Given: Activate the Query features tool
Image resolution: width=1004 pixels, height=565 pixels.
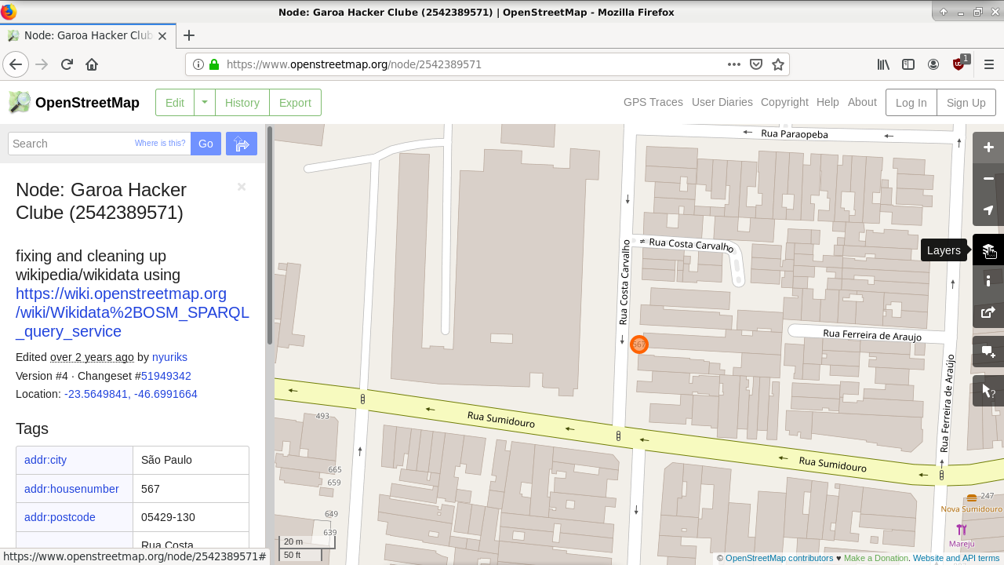Looking at the screenshot, I should [988, 391].
